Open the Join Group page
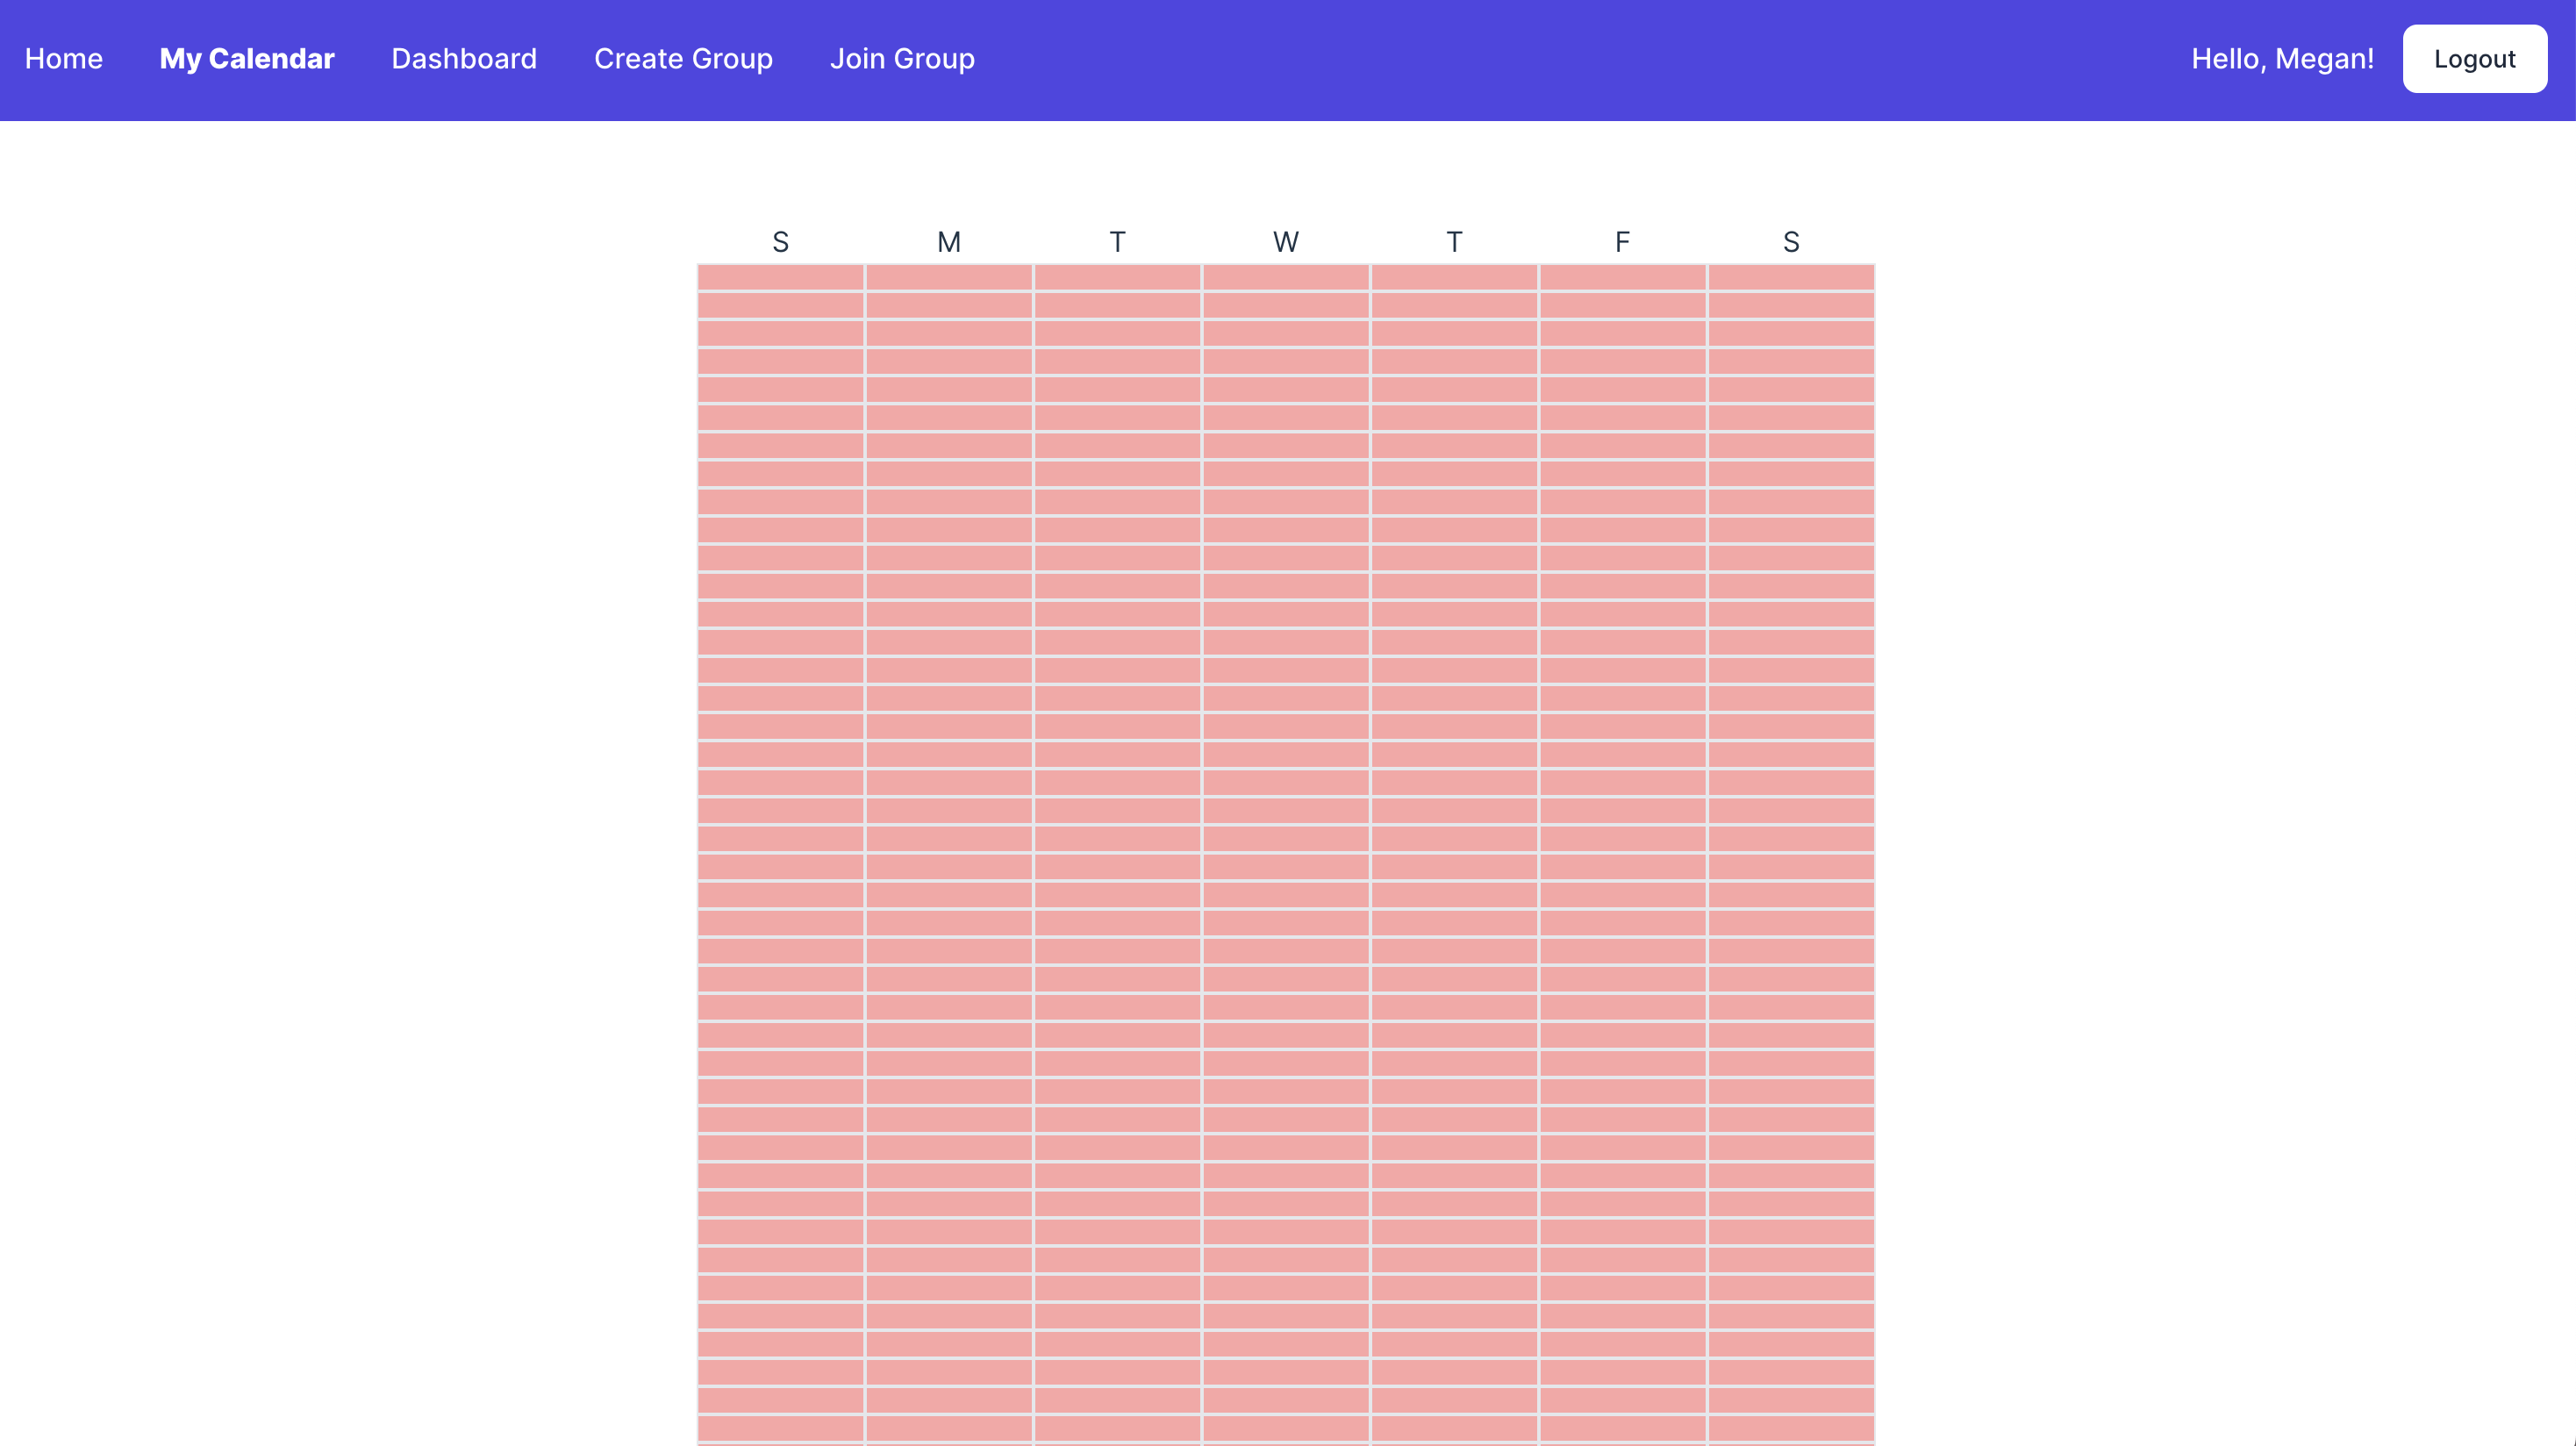Viewport: 2576px width, 1446px height. coord(902,58)
